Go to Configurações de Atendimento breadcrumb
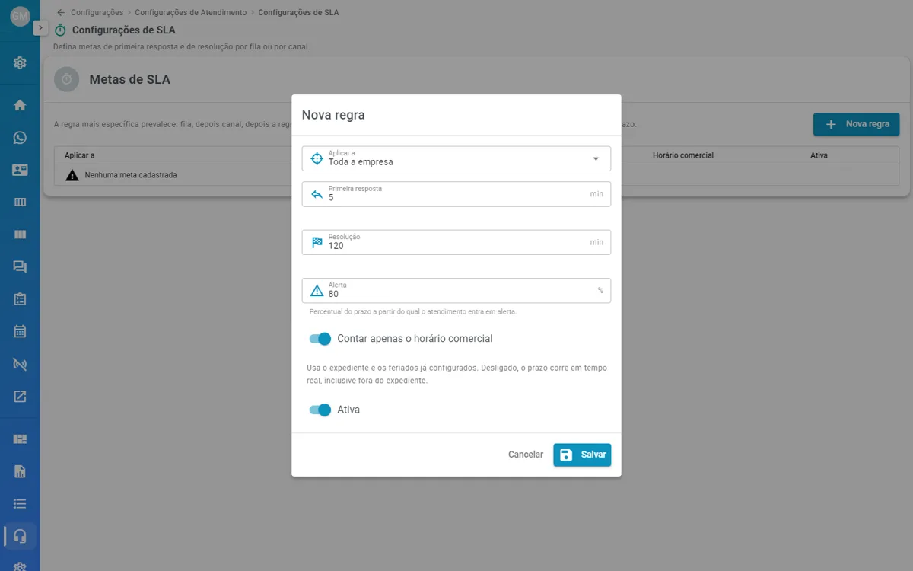This screenshot has height=571, width=913. point(191,12)
